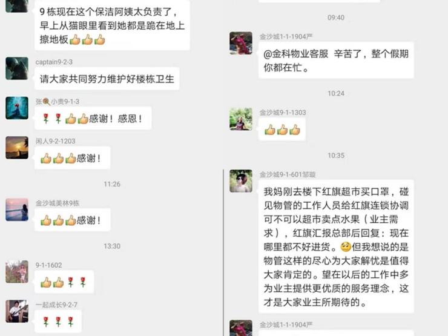Click the @金科物业客服 mention
This screenshot has height=336, width=448.
[295, 54]
